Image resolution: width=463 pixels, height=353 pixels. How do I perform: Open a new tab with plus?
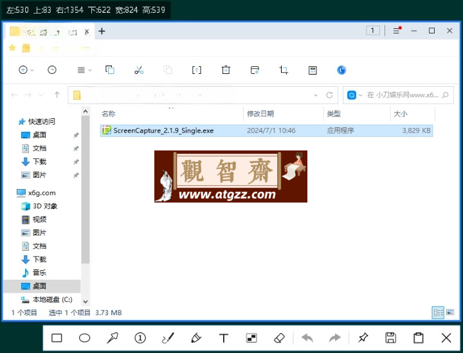pyautogui.click(x=102, y=31)
